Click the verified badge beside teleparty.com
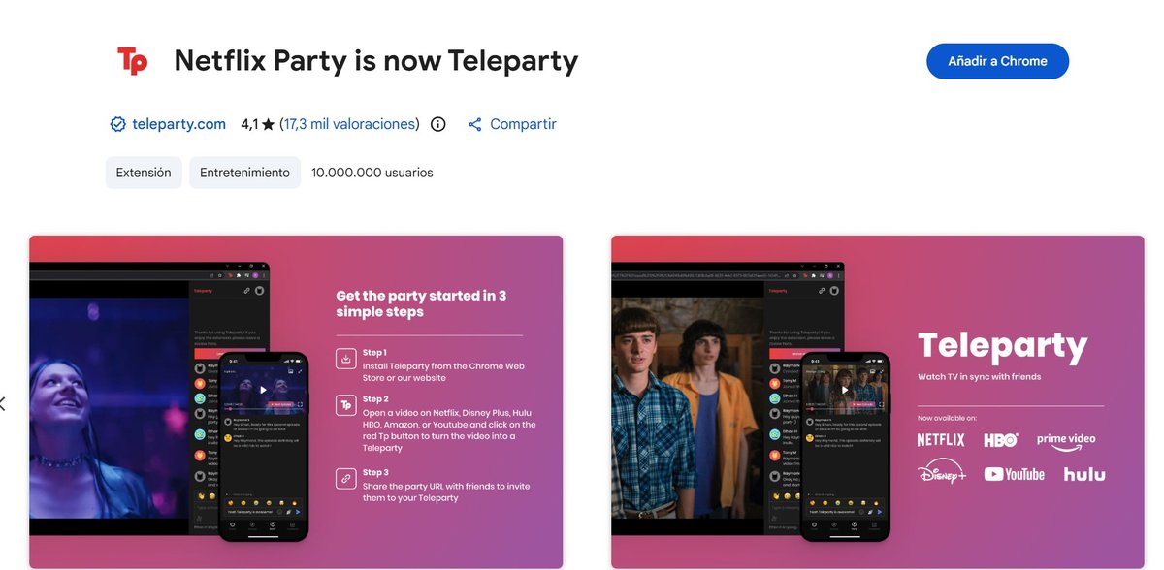Image resolution: width=1164 pixels, height=570 pixels. tap(117, 124)
